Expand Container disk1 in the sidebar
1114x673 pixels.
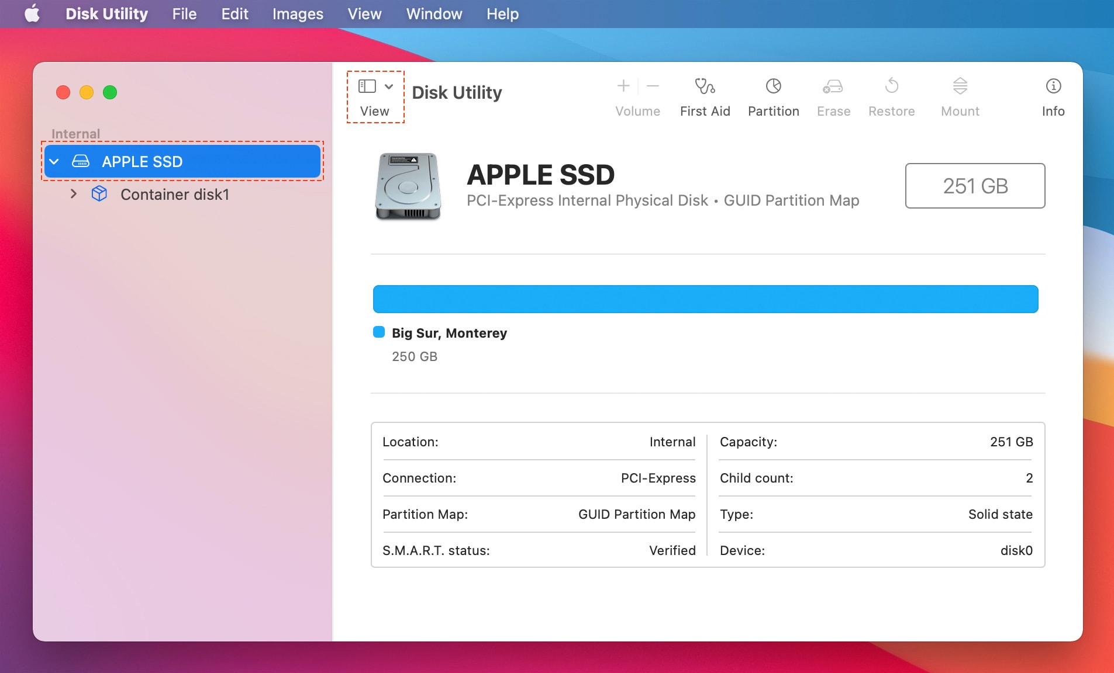(74, 194)
